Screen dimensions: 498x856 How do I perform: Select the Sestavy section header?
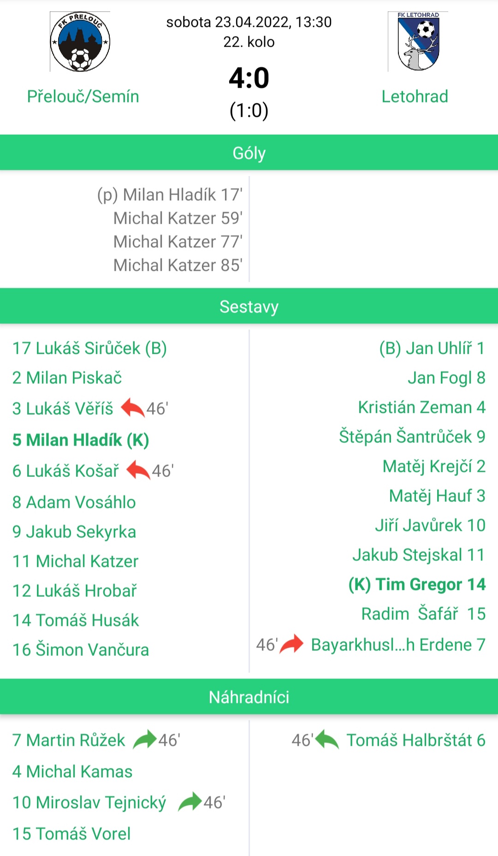[249, 306]
